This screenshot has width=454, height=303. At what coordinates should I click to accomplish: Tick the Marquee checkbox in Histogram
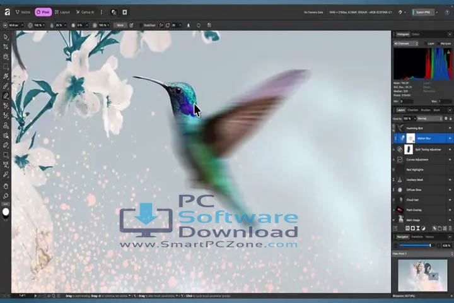pyautogui.click(x=438, y=44)
